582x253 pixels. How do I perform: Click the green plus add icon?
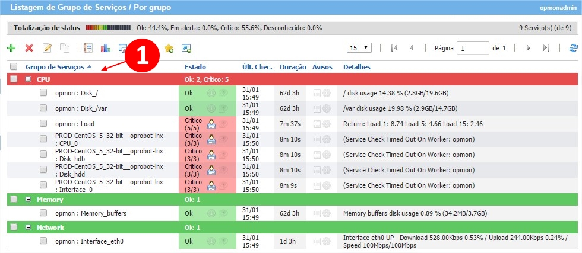(11, 48)
